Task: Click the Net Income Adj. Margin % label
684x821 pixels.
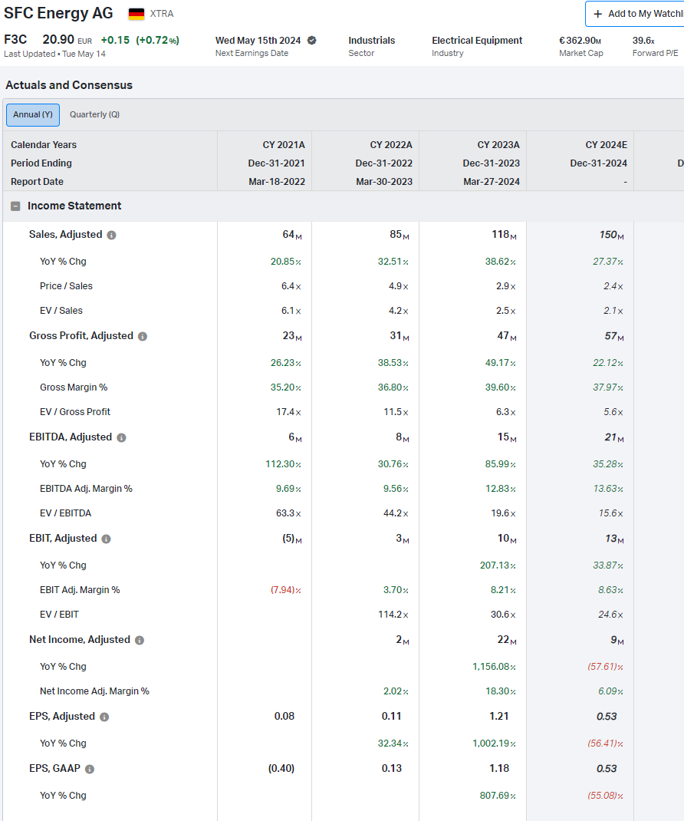Action: 95,691
